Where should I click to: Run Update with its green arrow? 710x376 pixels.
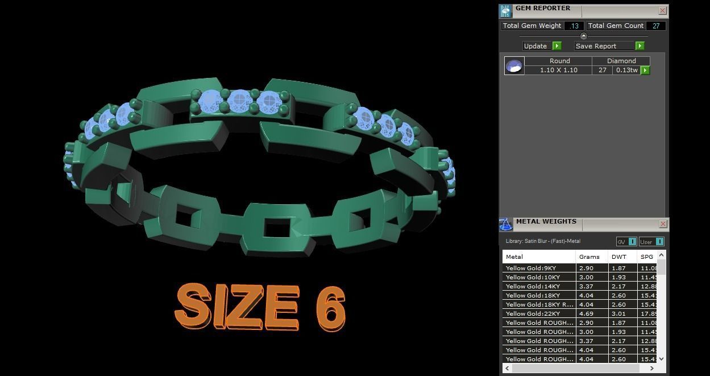[x=557, y=46]
